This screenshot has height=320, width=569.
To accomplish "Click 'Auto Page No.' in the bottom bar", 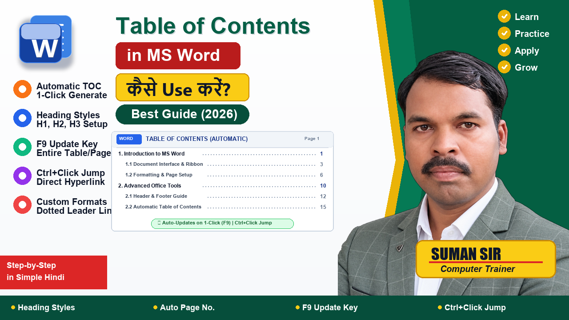I will click(x=187, y=308).
